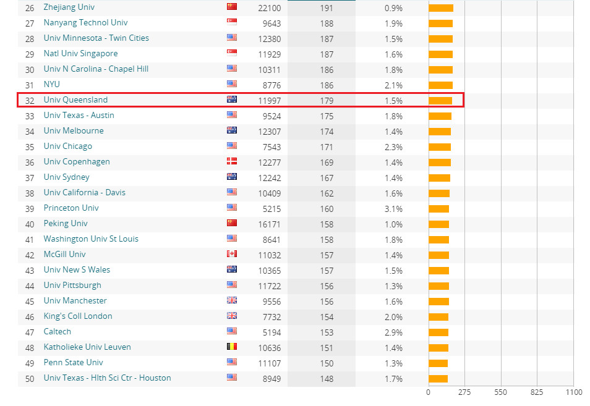
Task: Click the Canada flag next to McGill Univ
Action: point(232,254)
